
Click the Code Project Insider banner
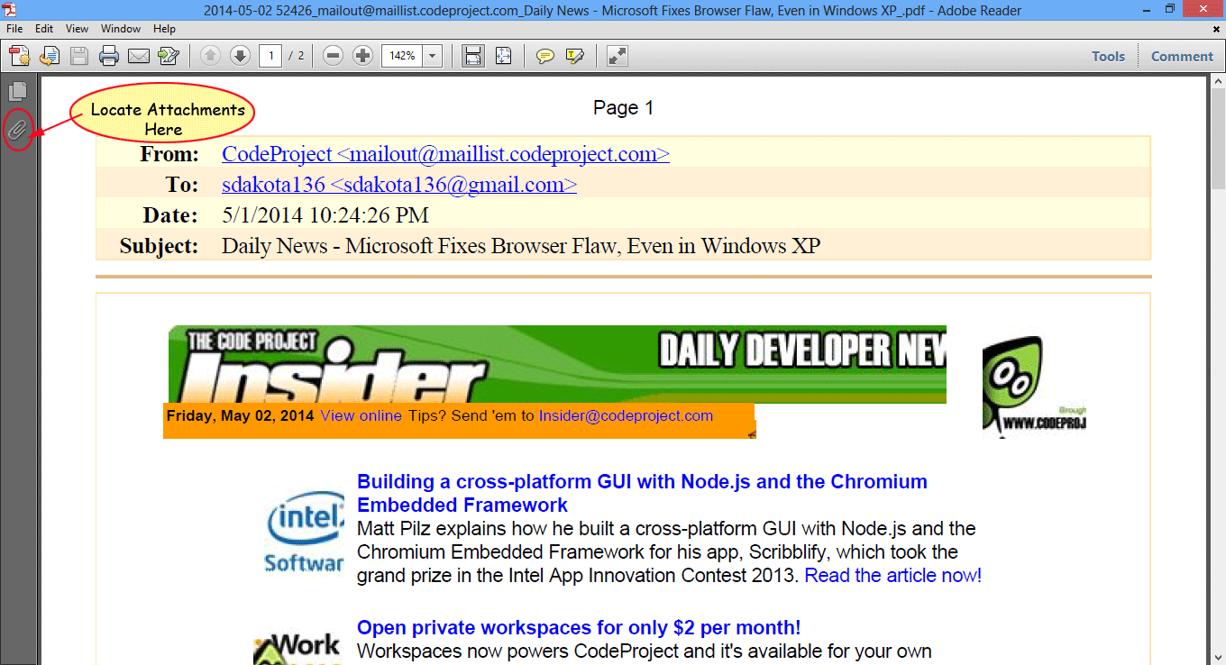pyautogui.click(x=557, y=364)
